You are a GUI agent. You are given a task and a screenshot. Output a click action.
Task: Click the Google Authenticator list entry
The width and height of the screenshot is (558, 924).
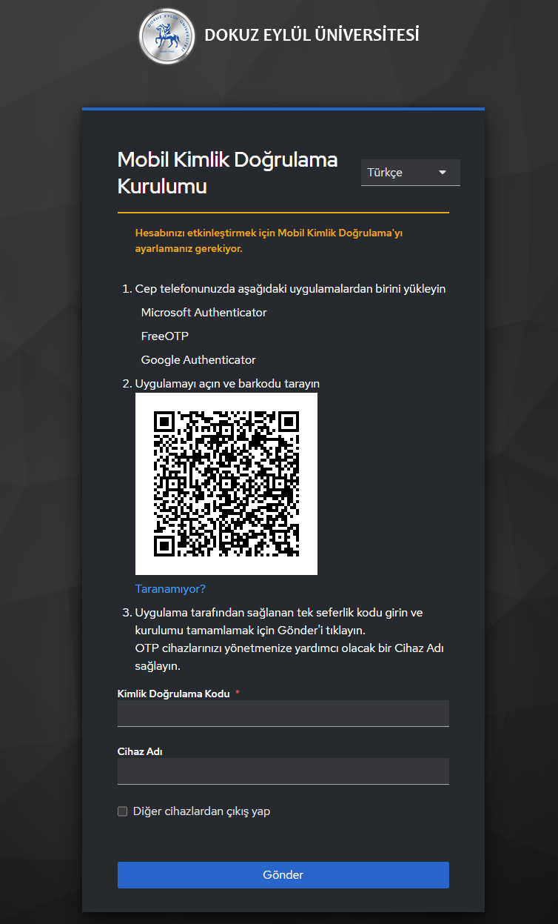pyautogui.click(x=198, y=360)
